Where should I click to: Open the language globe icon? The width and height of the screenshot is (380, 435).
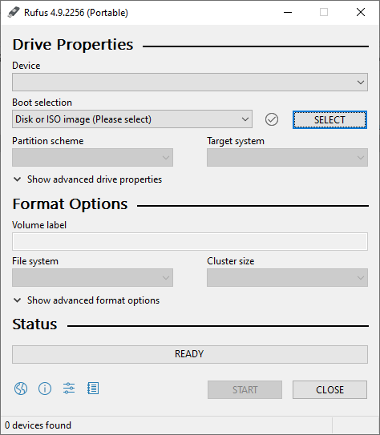pos(21,389)
